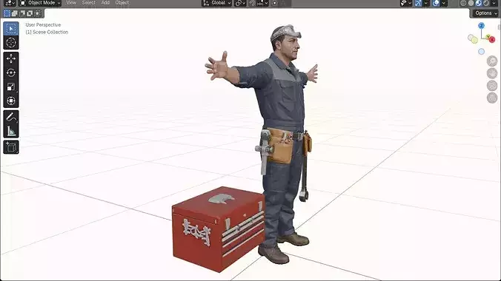Select the Add Cube tool

click(11, 147)
